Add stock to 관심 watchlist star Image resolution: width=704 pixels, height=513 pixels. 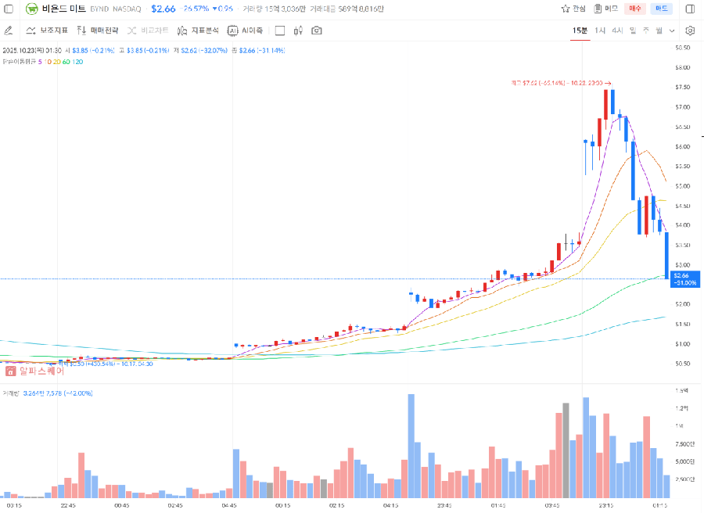(573, 9)
